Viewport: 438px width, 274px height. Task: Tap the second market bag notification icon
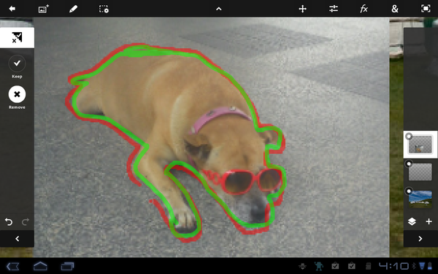(x=352, y=266)
